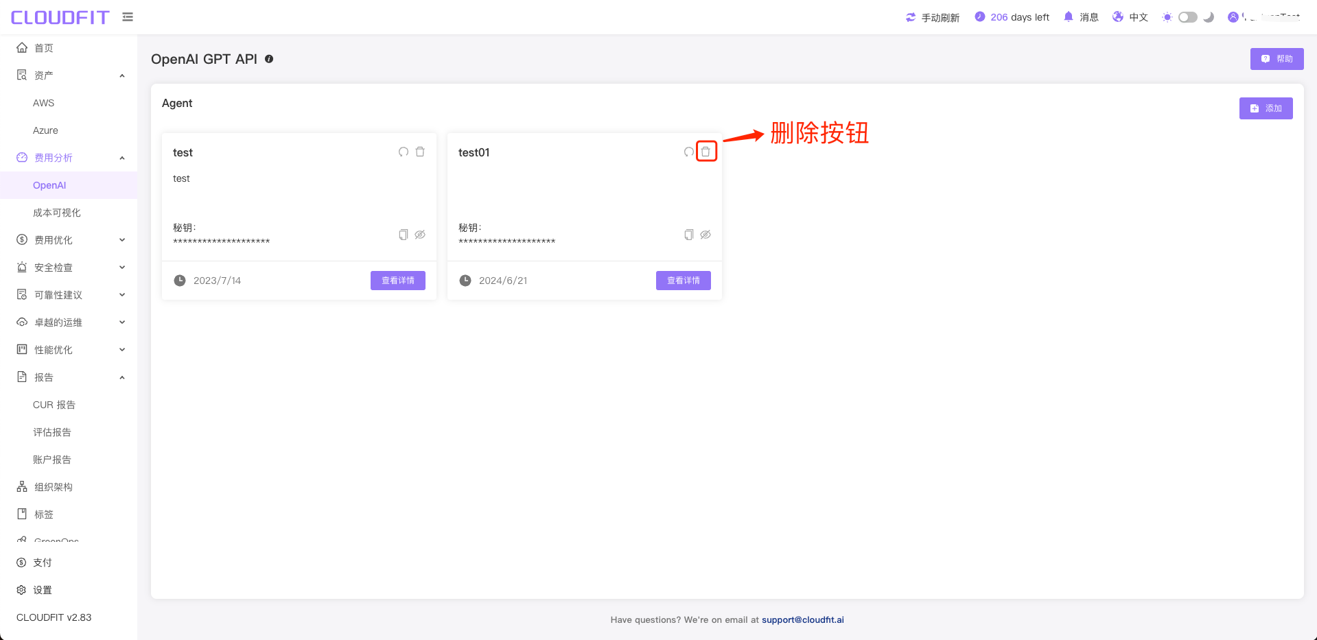Click the language globe icon
The height and width of the screenshot is (640, 1317).
coord(1118,16)
